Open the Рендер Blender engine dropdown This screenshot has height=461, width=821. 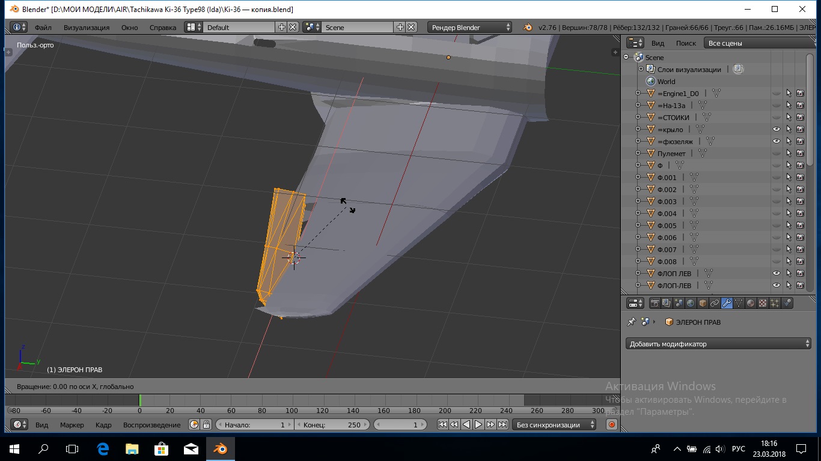point(469,27)
